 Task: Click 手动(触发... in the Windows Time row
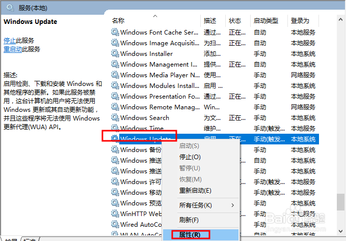[x=269, y=128]
